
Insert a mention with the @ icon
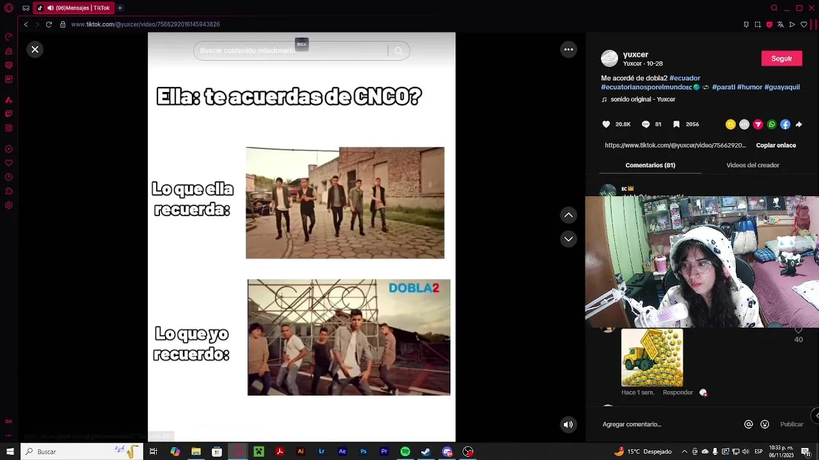tap(748, 424)
